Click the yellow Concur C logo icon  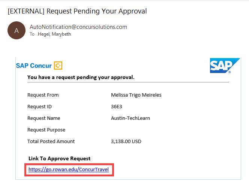coord(58,66)
